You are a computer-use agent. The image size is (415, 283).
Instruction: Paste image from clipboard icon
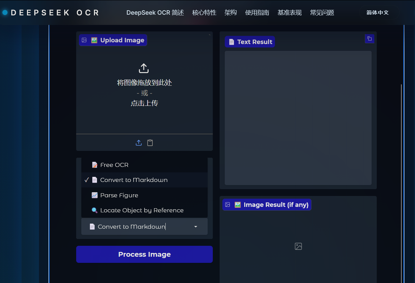(x=150, y=143)
